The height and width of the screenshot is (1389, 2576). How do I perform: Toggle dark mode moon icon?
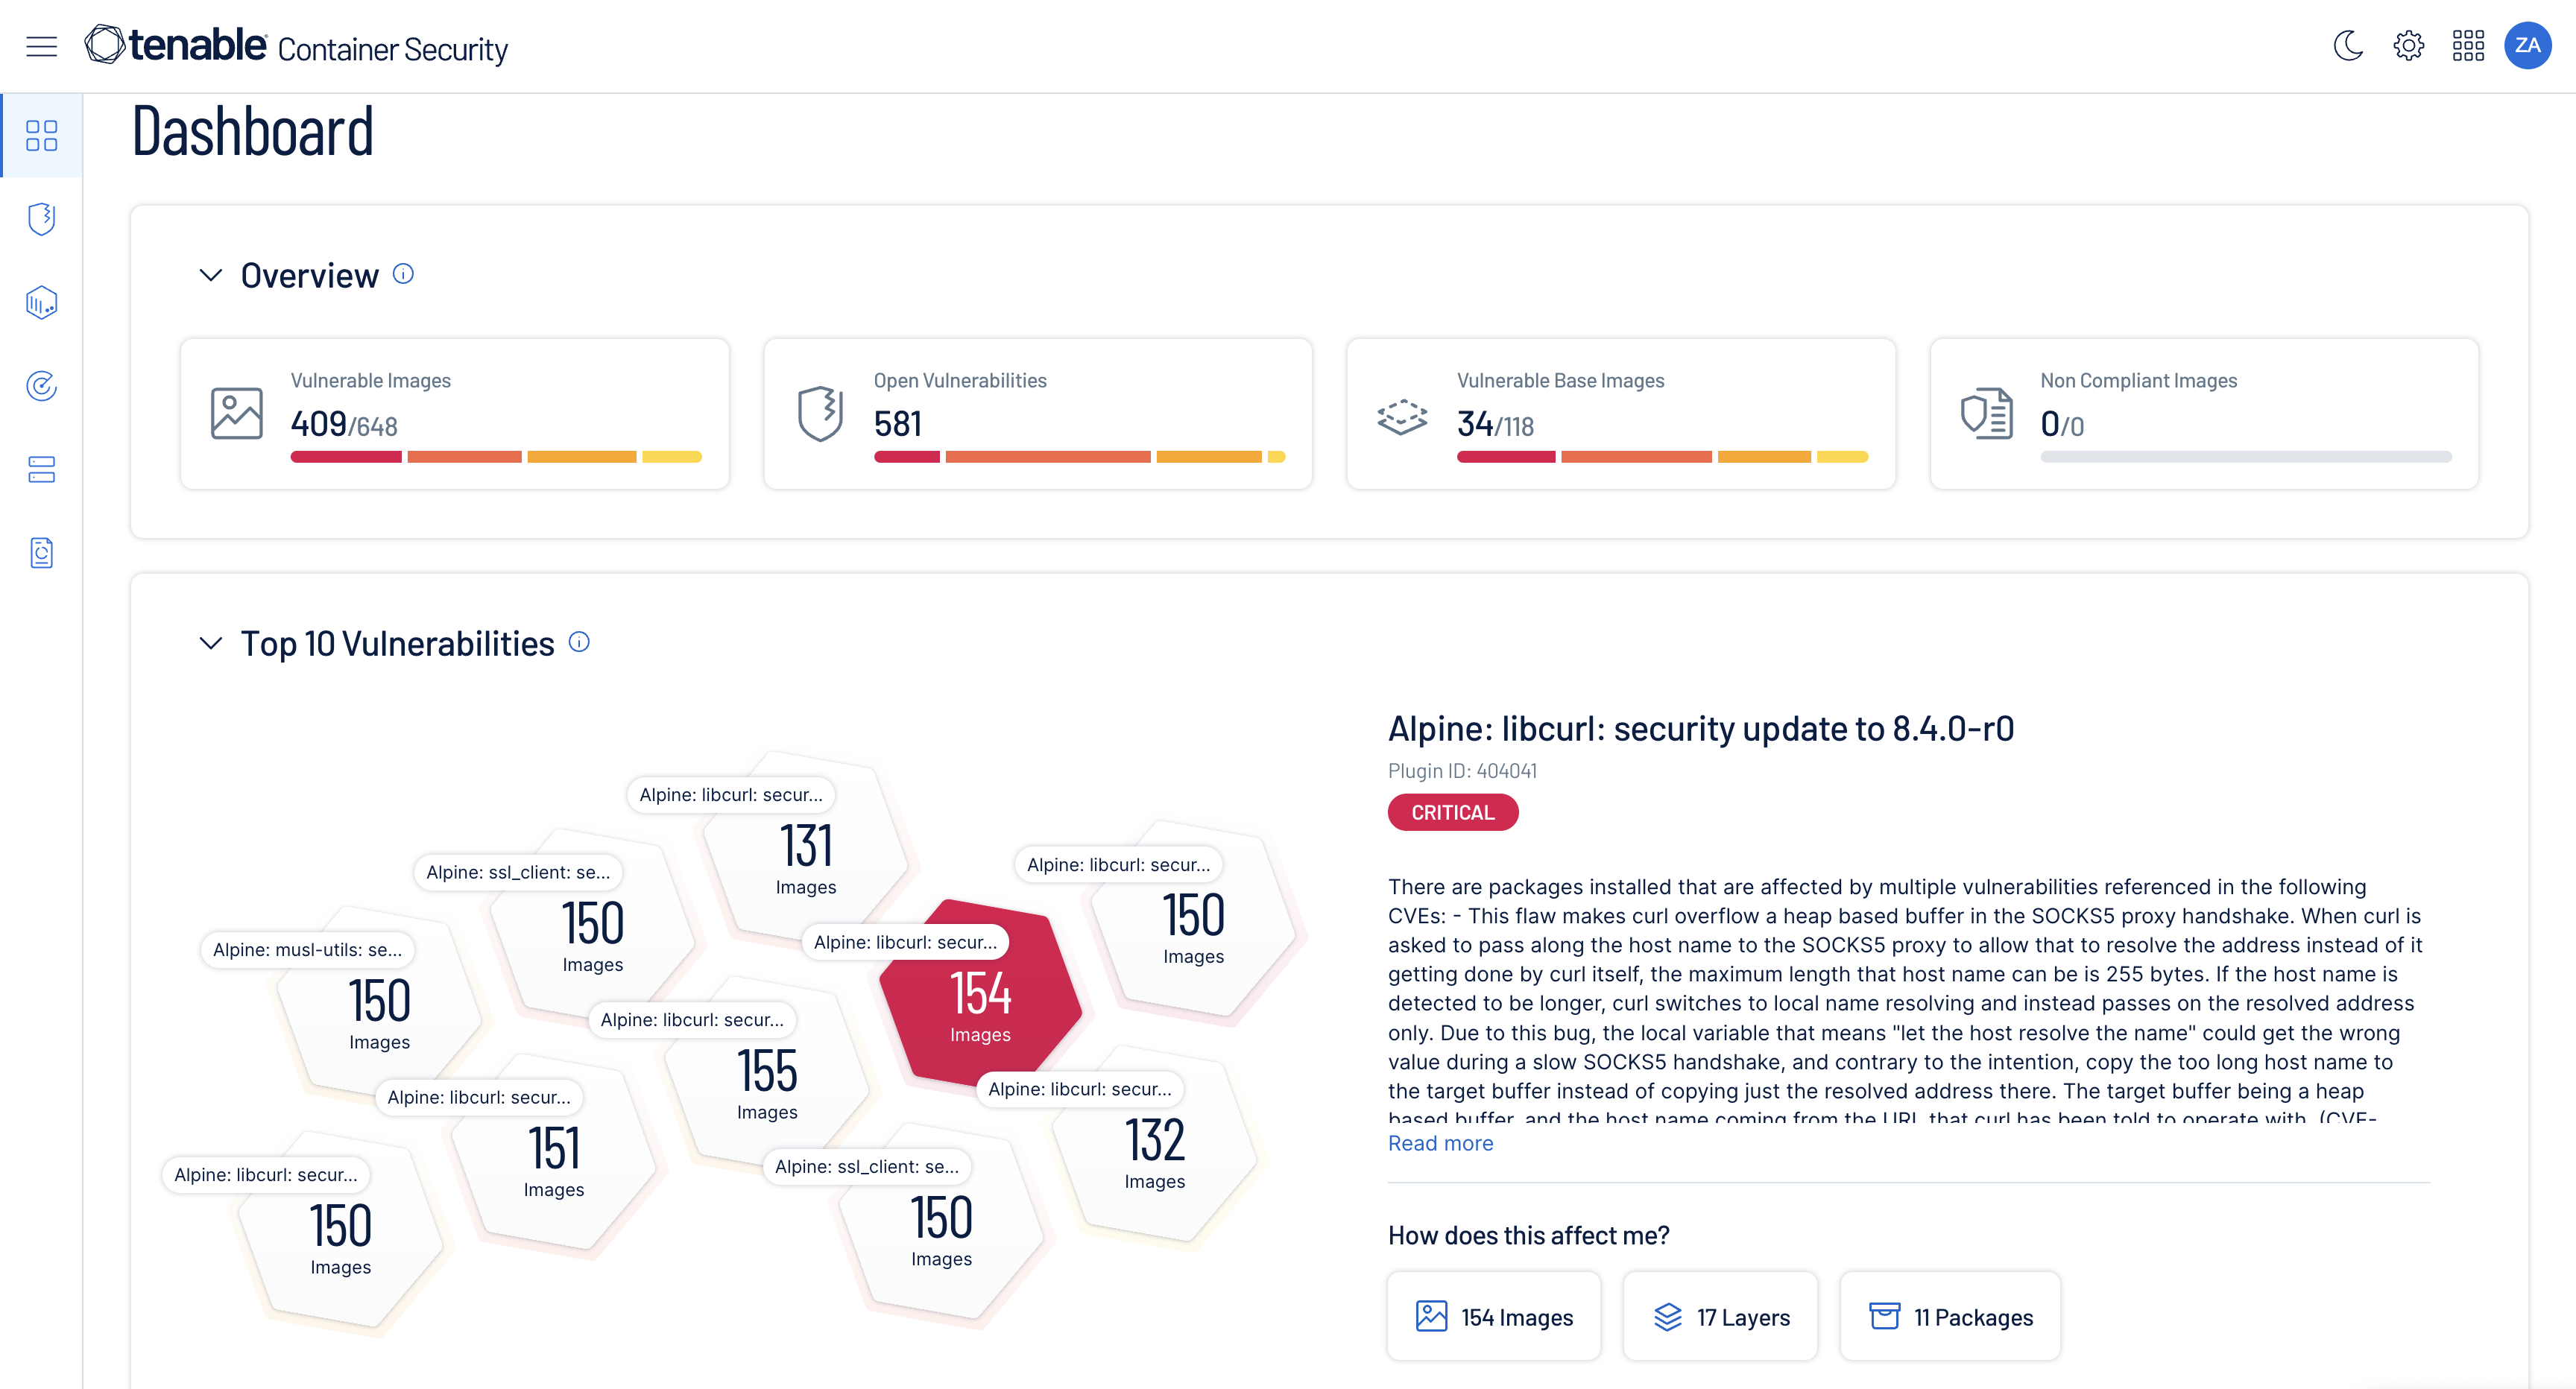[2349, 46]
